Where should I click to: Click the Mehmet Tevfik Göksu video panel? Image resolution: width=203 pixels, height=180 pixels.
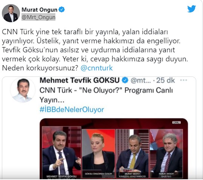point(62,153)
